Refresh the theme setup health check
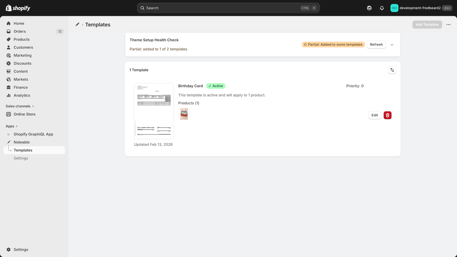 pos(376,45)
